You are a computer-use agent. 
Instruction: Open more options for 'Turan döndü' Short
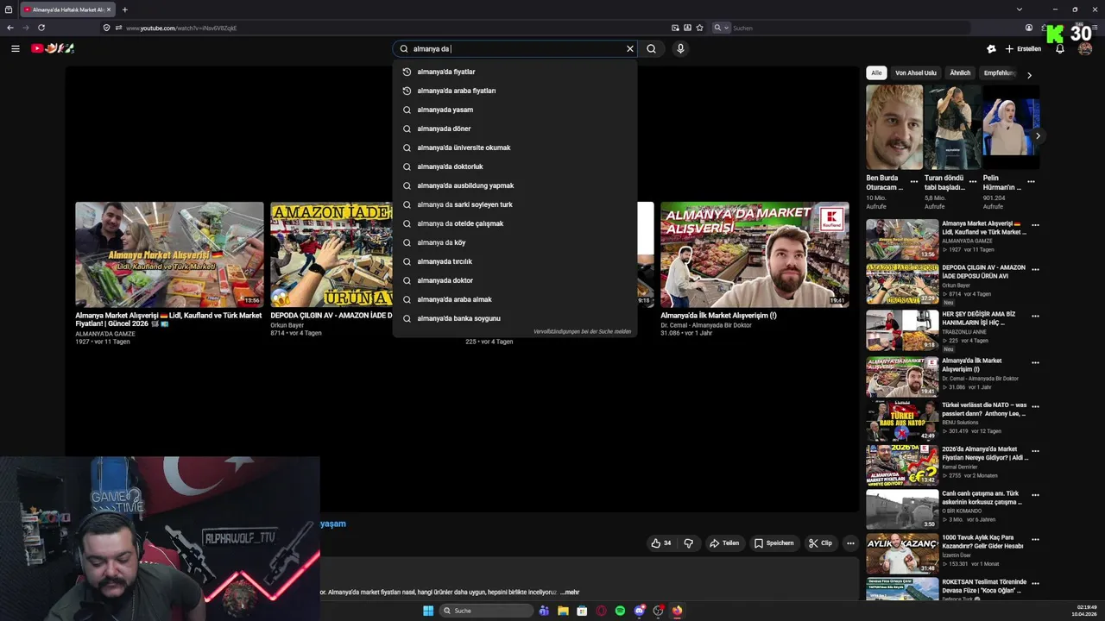[972, 181]
